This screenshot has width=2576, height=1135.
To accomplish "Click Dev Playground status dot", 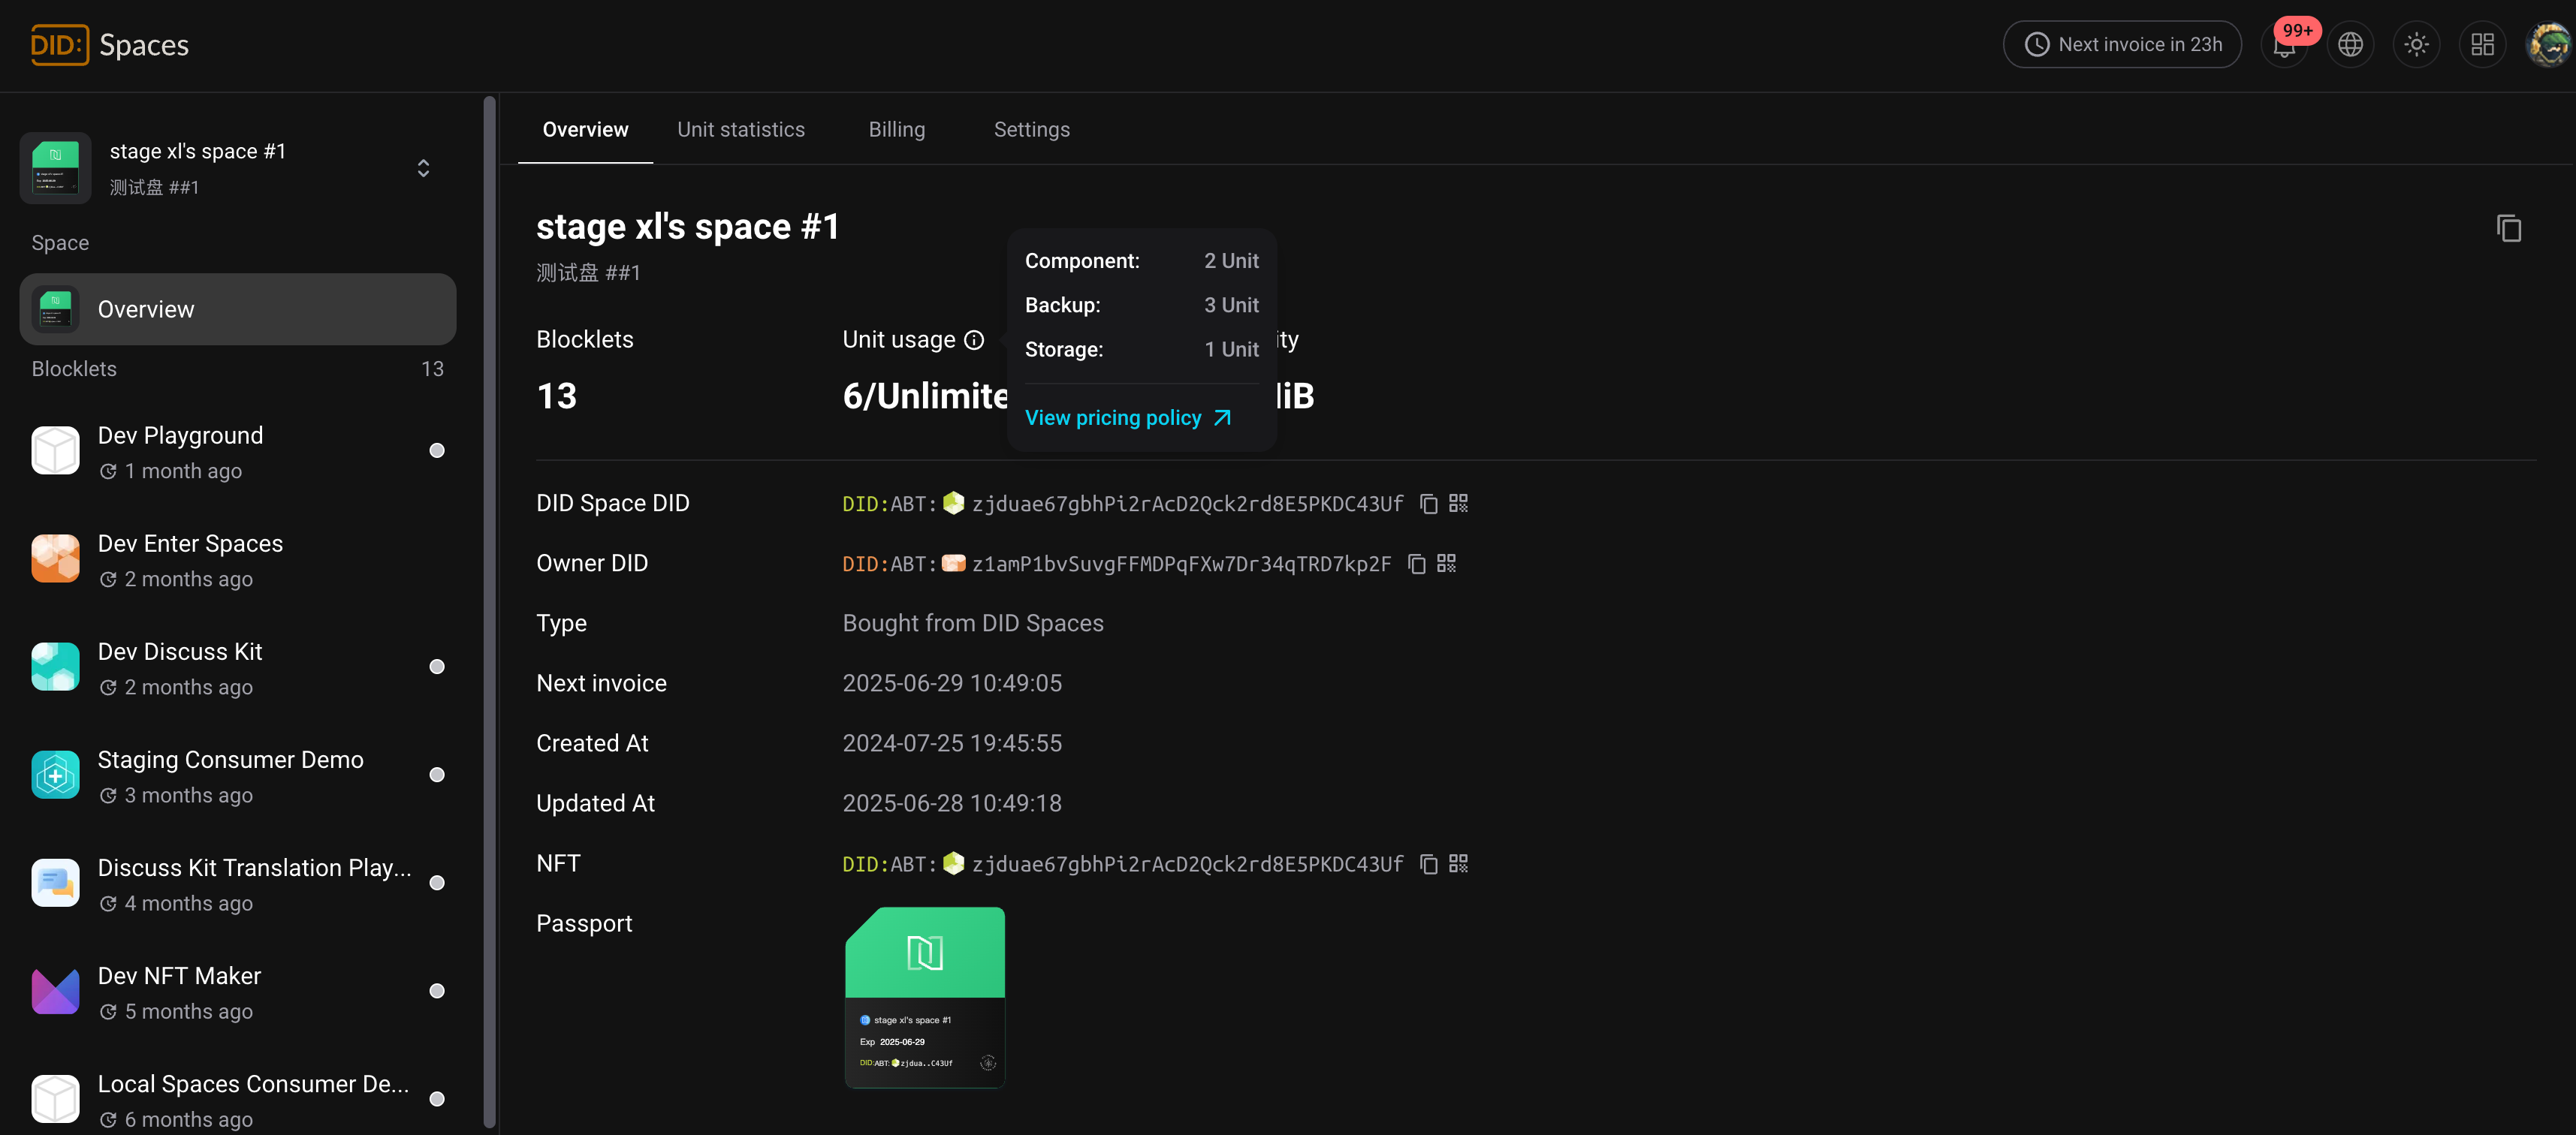I will [437, 450].
